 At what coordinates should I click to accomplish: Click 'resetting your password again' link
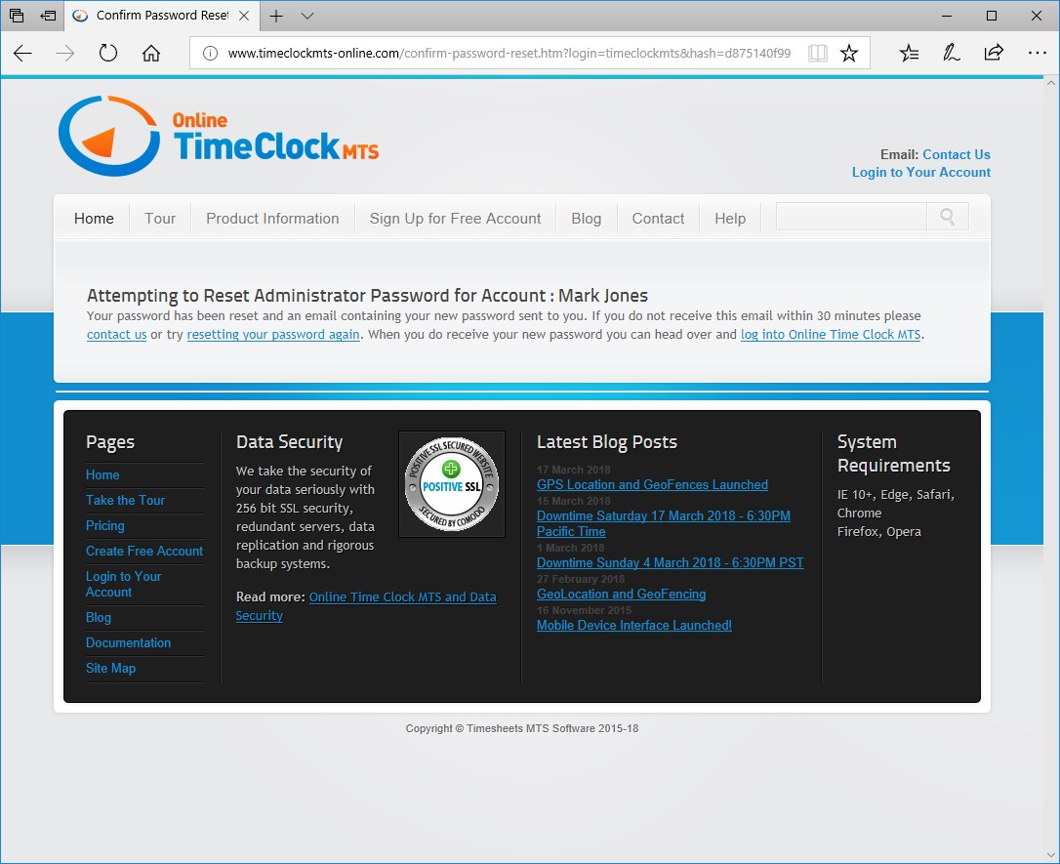click(x=273, y=334)
